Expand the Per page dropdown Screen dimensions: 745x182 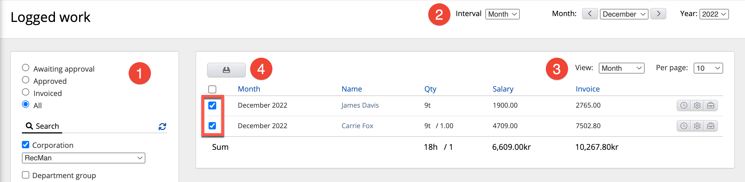708,68
